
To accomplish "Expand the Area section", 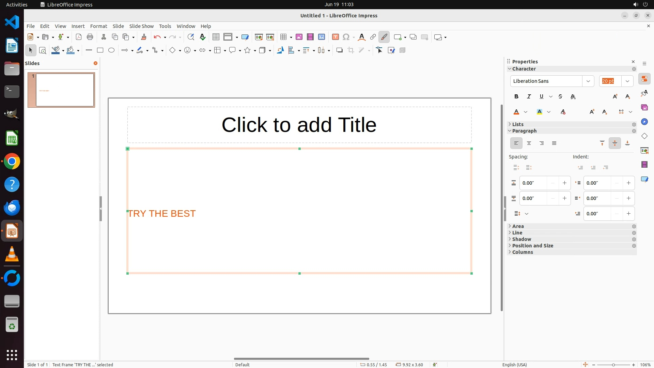I will pyautogui.click(x=518, y=226).
